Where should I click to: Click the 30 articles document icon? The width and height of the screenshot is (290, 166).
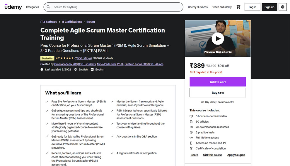click(191, 121)
